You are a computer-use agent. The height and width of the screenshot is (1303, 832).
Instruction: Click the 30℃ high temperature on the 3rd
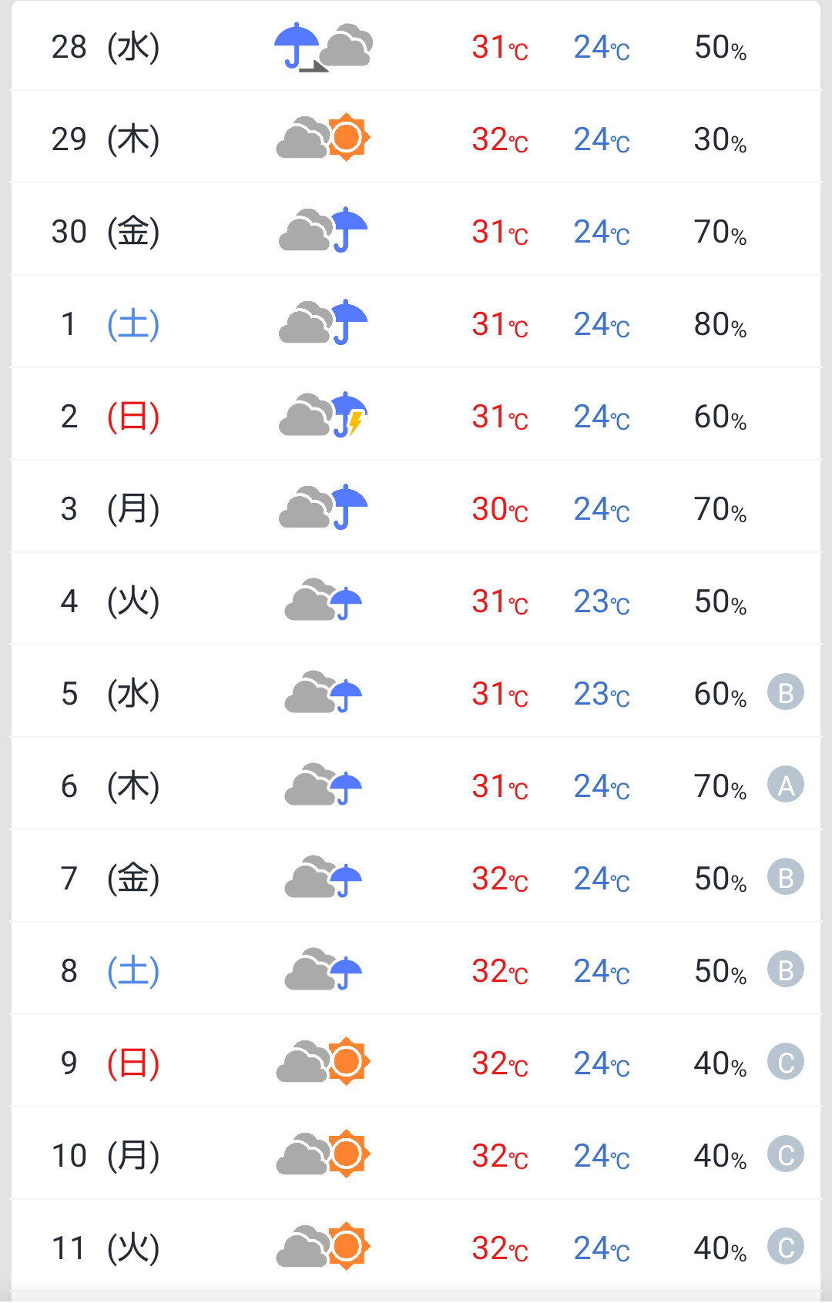[x=500, y=509]
